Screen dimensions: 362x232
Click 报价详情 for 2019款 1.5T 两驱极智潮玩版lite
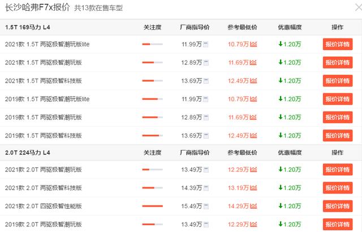[338, 99]
